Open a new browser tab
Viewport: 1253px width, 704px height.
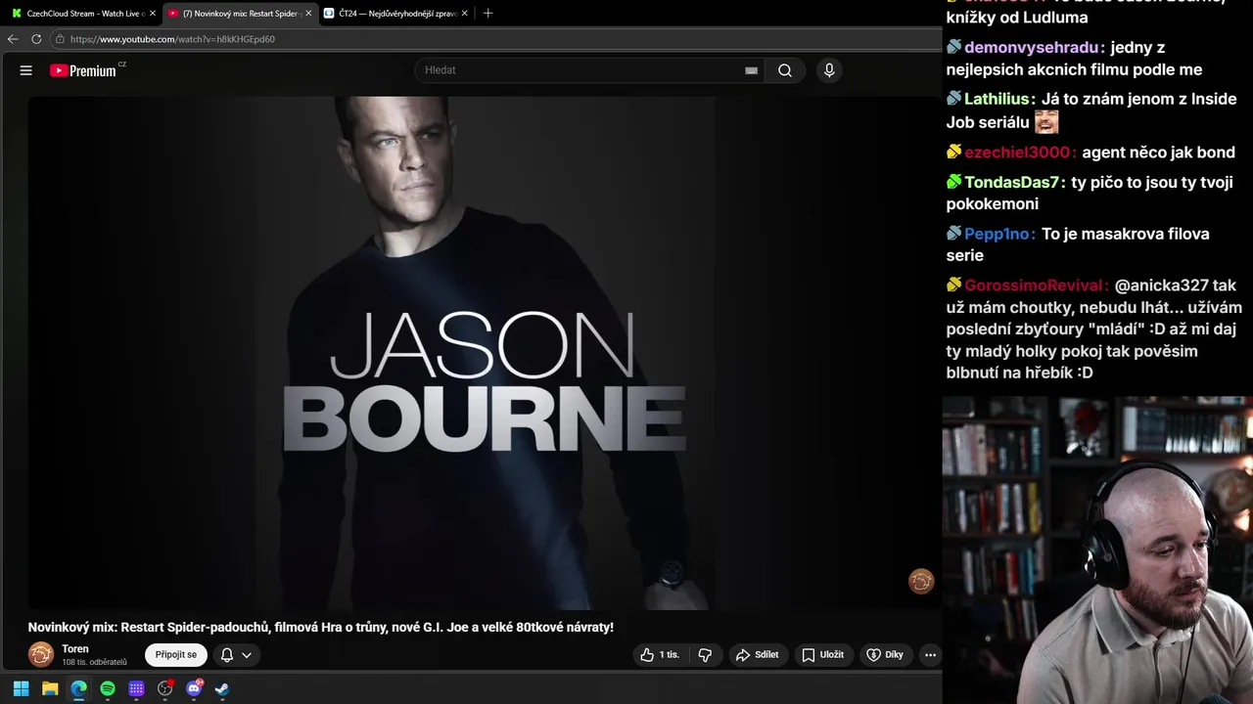(488, 14)
